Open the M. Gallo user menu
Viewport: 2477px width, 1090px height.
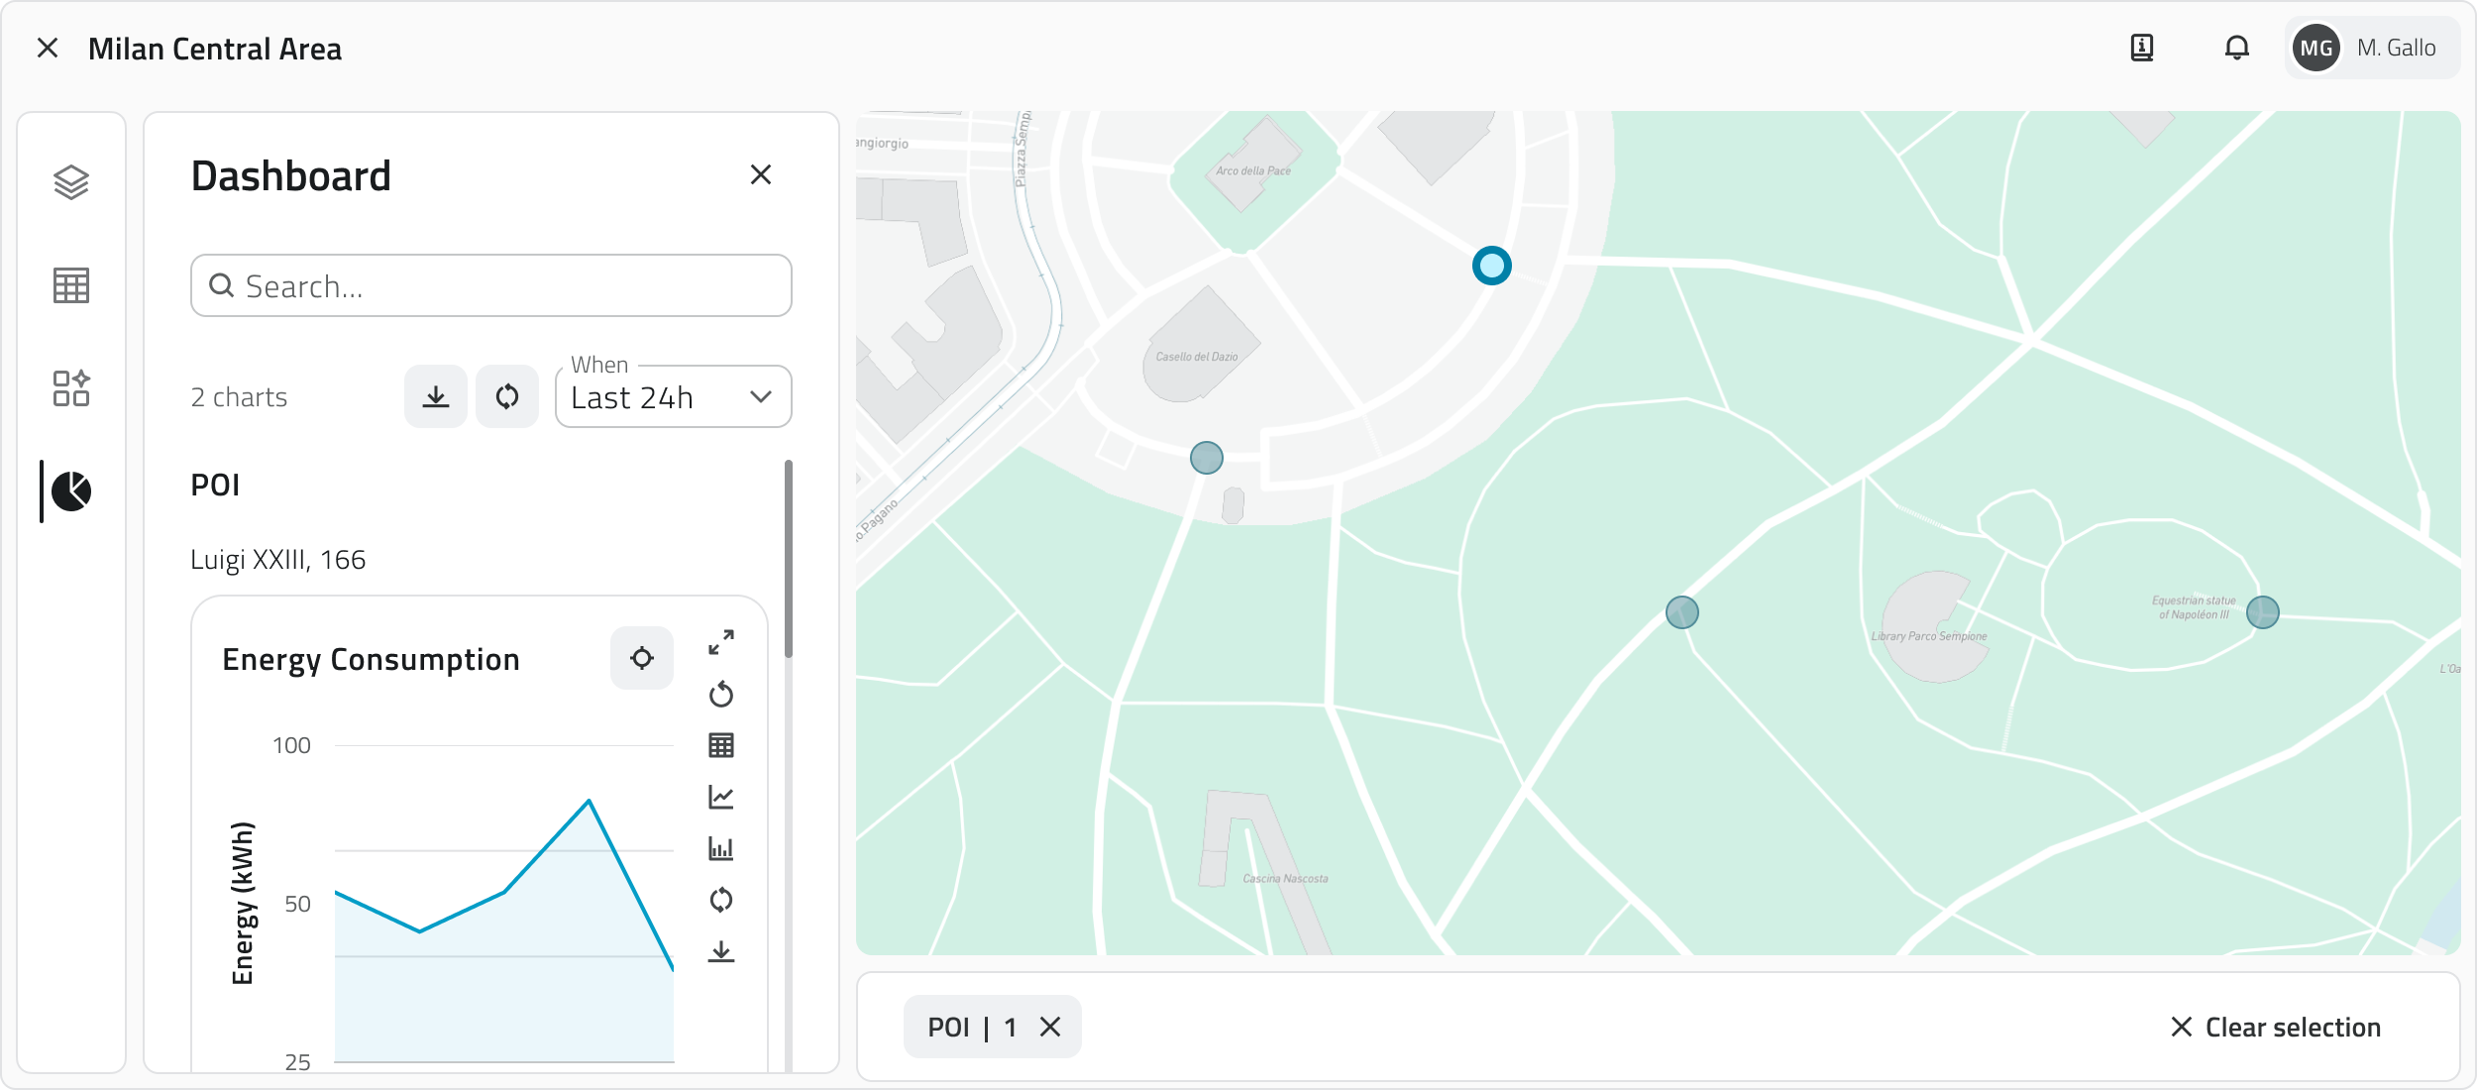coord(2371,48)
